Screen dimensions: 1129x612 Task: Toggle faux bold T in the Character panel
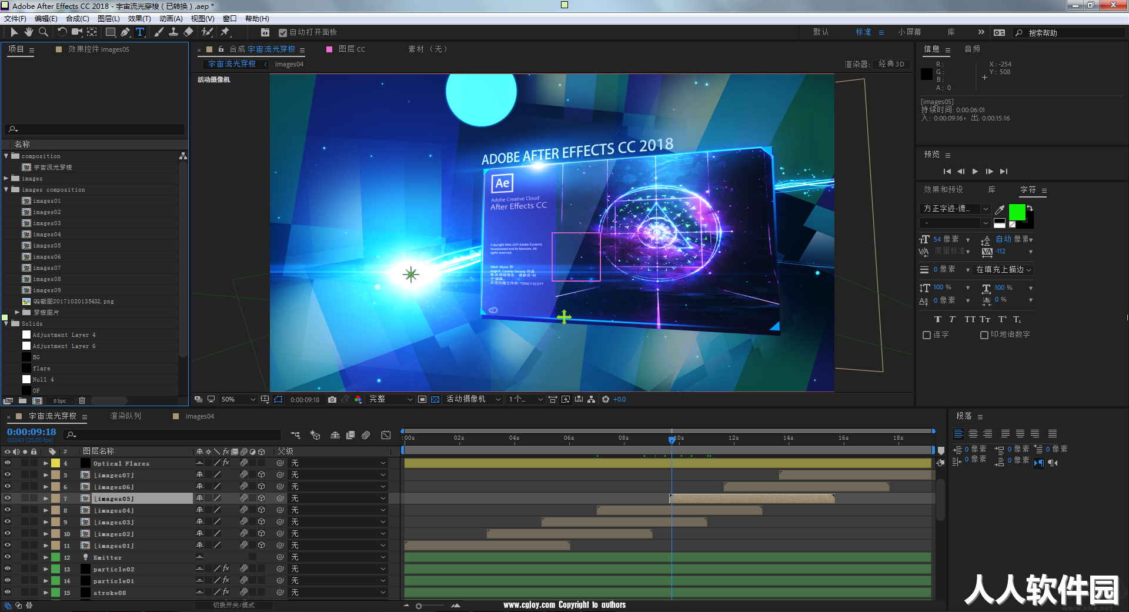937,320
